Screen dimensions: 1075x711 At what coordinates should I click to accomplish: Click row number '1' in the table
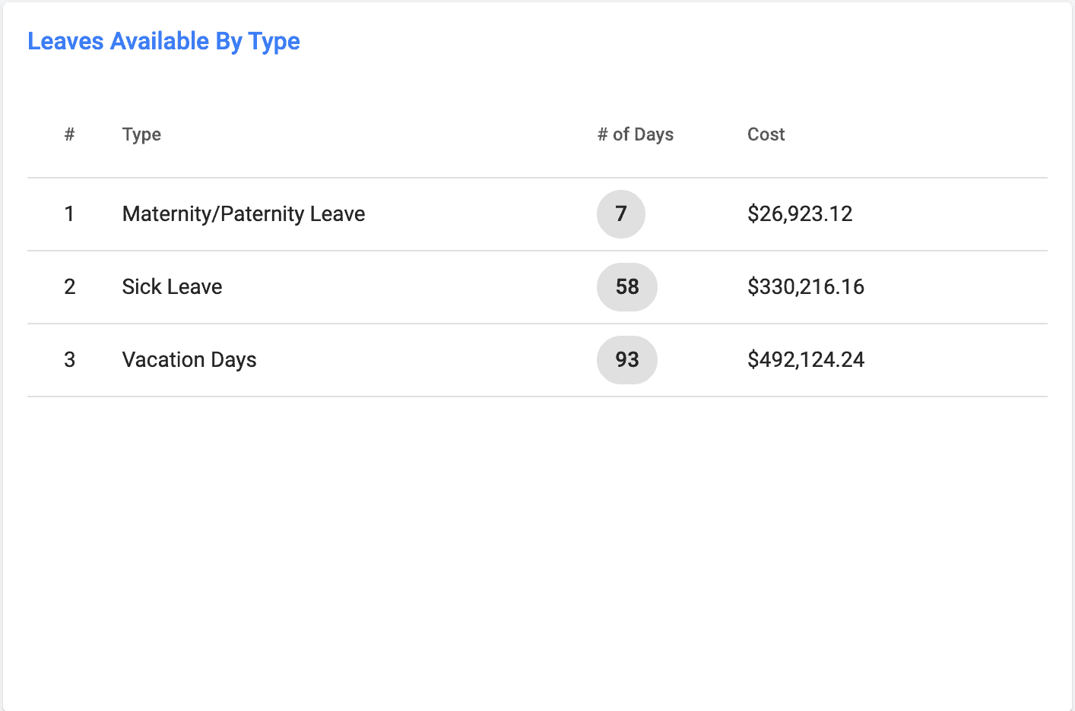coord(69,214)
